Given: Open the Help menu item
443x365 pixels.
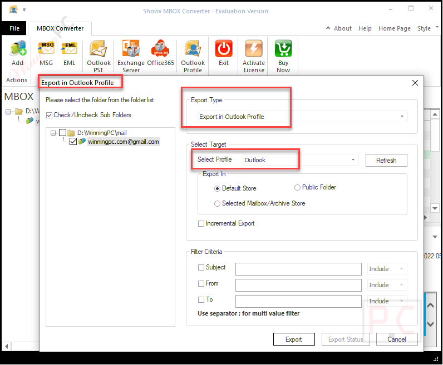Looking at the screenshot, I should click(x=365, y=28).
